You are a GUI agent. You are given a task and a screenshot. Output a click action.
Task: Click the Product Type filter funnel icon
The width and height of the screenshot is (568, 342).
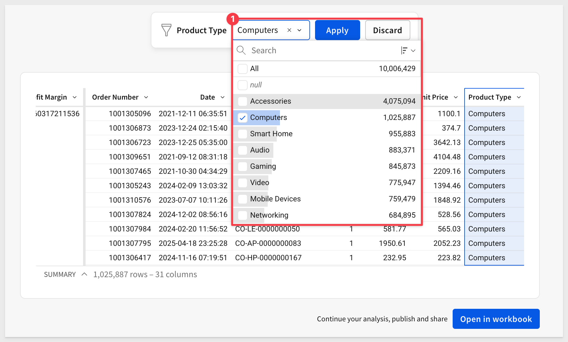tap(166, 30)
